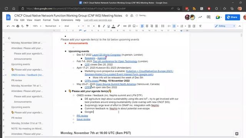The image size is (246, 138).
Task: Open the activity dashboard trend icon
Action: tap(200, 17)
